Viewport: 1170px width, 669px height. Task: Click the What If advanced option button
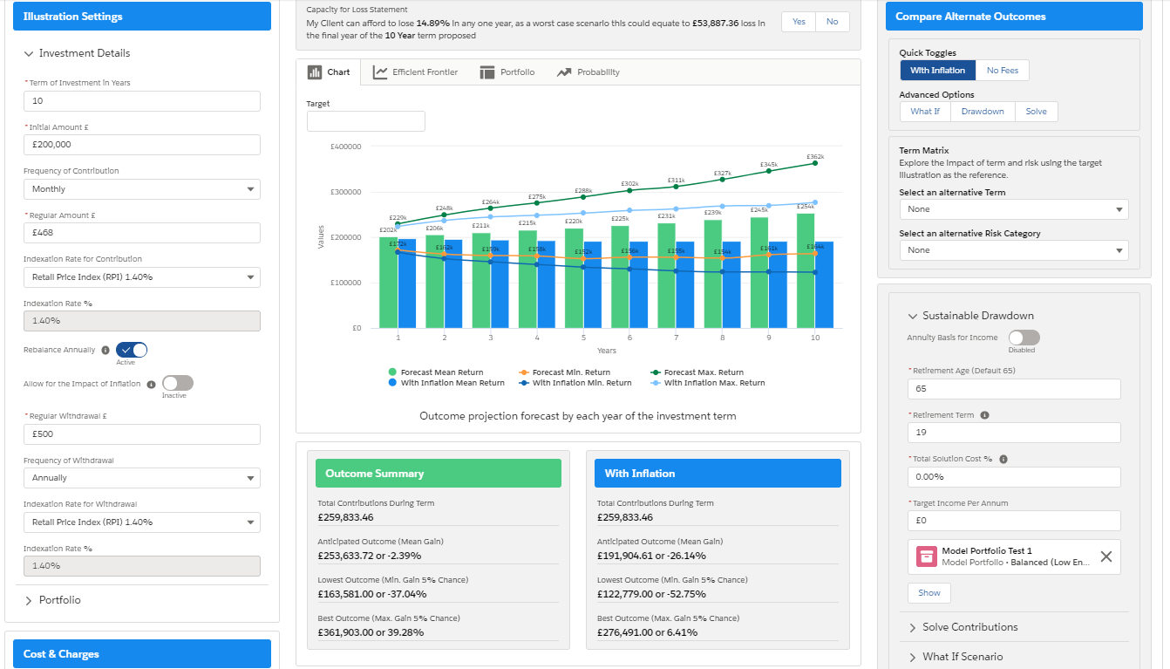925,112
